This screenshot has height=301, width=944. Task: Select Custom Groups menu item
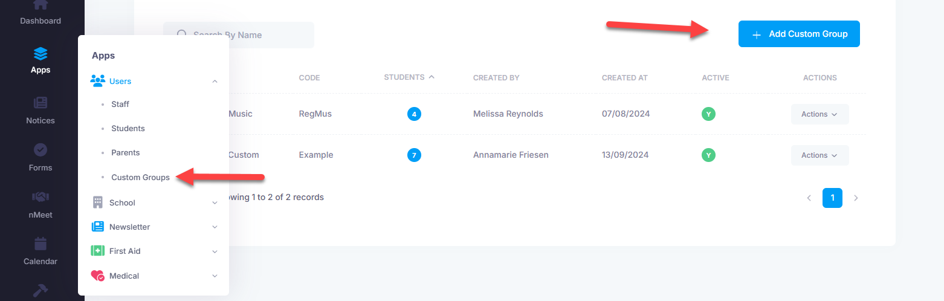pos(140,177)
